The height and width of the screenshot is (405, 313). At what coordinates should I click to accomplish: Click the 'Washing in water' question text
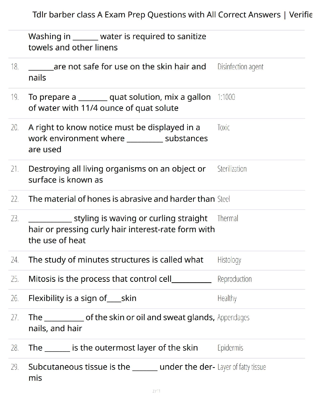pos(117,42)
